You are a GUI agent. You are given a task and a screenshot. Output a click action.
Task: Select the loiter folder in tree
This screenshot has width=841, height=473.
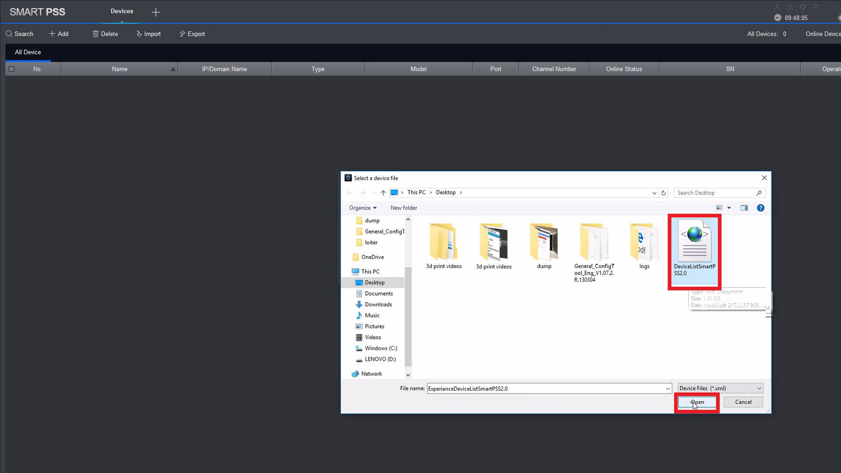pos(371,243)
